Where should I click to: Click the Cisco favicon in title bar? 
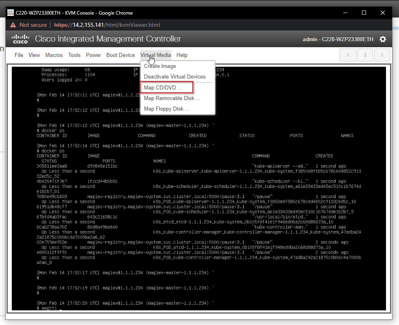pos(11,13)
